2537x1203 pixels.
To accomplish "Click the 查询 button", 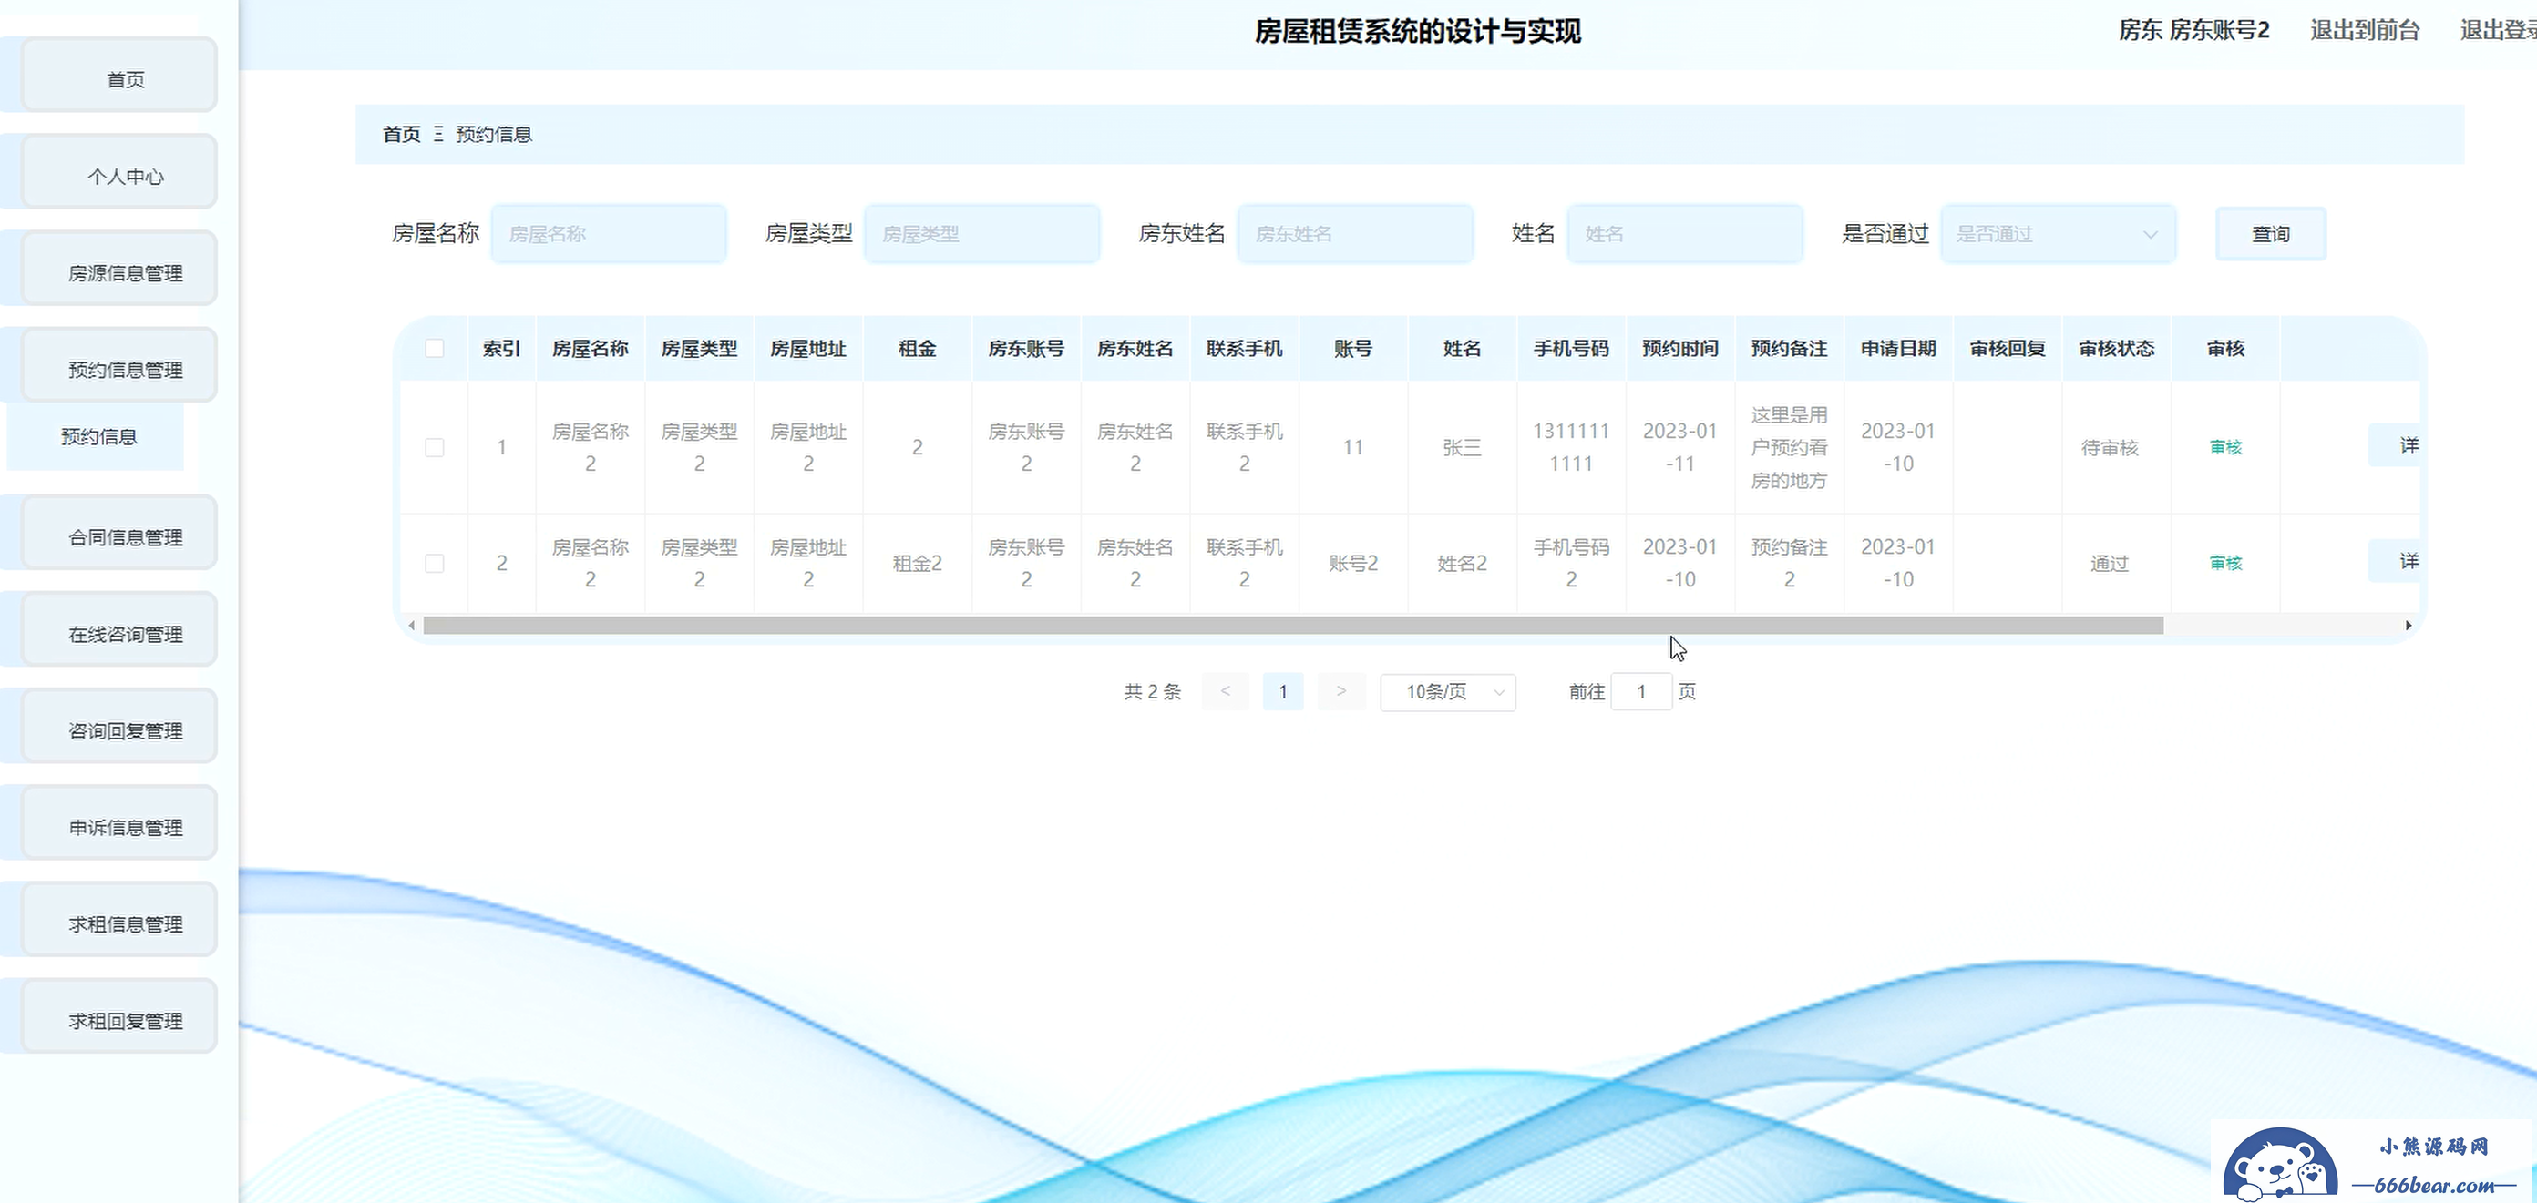I will [2271, 233].
